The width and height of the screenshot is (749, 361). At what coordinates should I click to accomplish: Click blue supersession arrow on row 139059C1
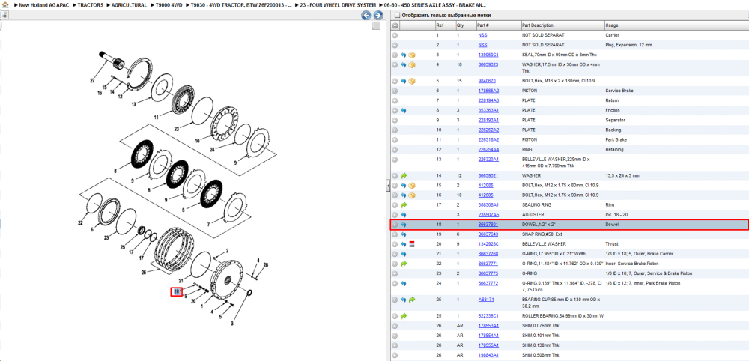(404, 55)
